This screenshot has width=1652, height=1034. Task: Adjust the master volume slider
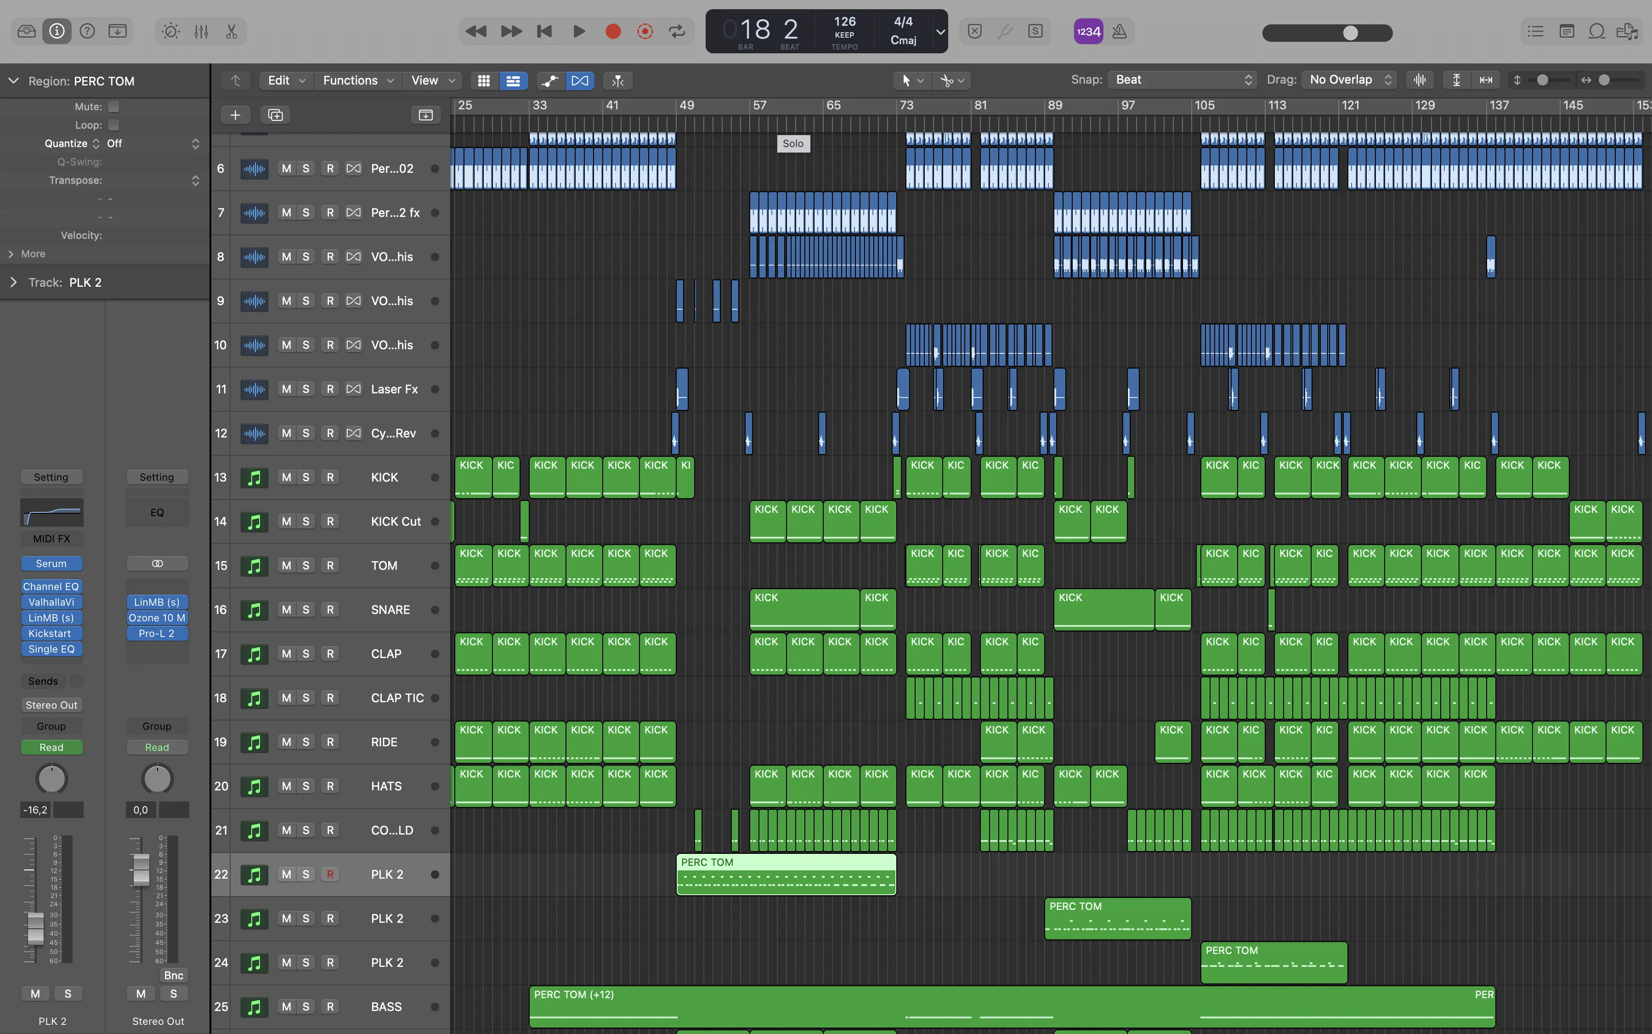pos(1327,33)
